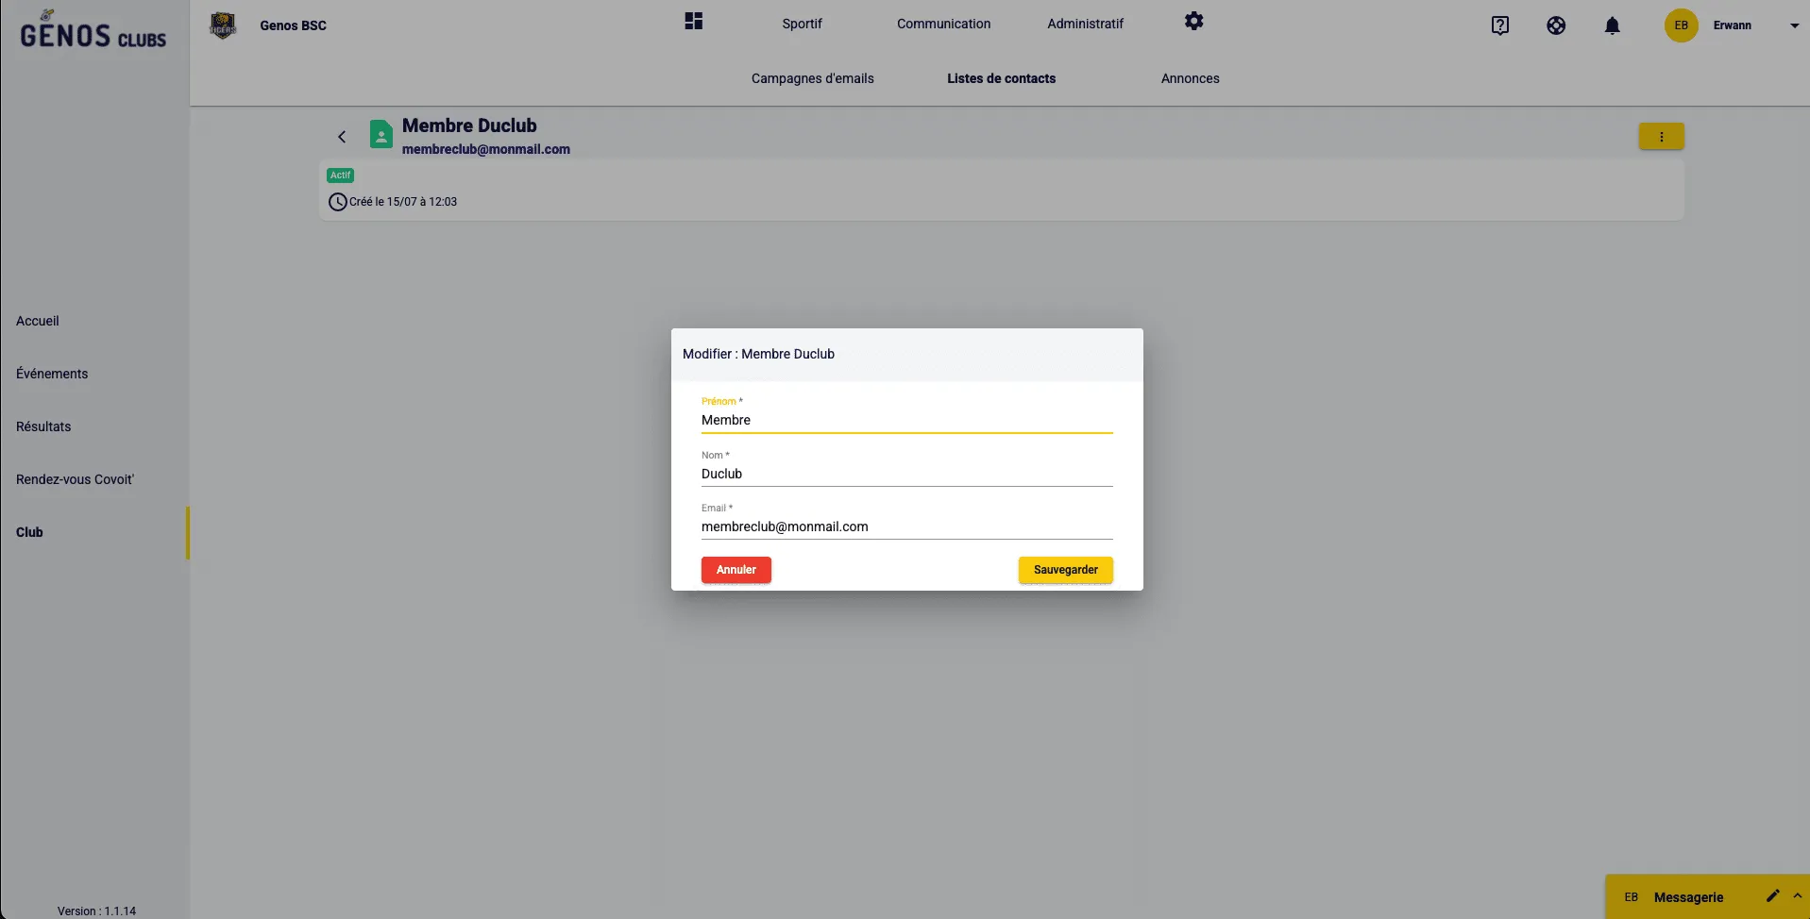Open the support lifebuoy icon
Image resolution: width=1810 pixels, height=919 pixels.
[1556, 25]
